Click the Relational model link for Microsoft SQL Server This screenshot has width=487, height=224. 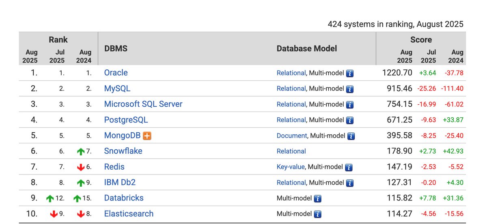tap(291, 104)
